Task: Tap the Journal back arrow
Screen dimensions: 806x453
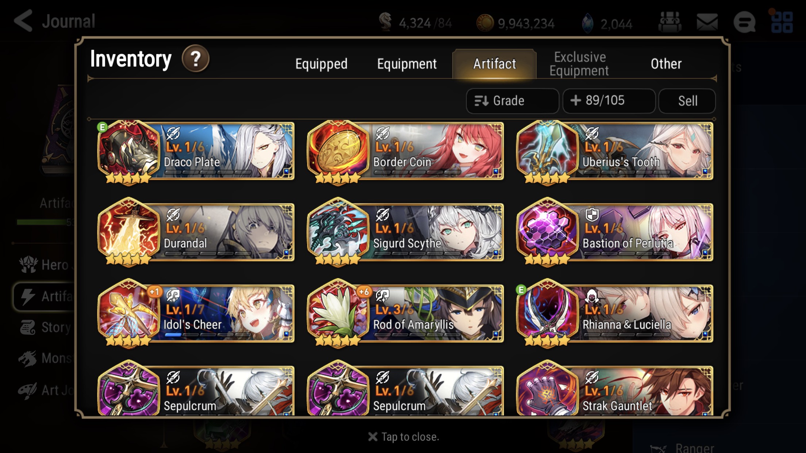Action: point(23,21)
